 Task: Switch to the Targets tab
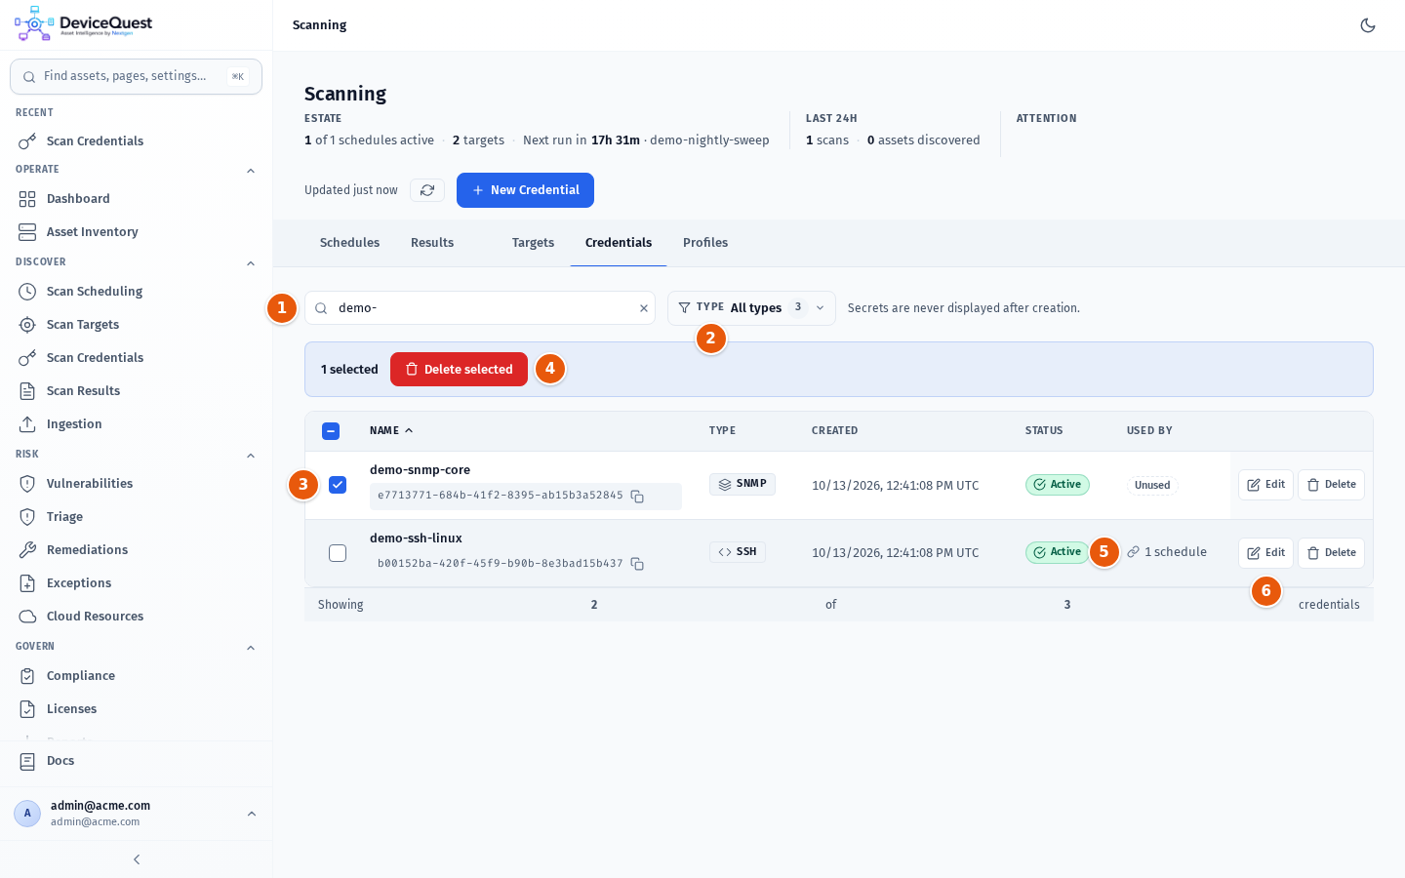533,243
